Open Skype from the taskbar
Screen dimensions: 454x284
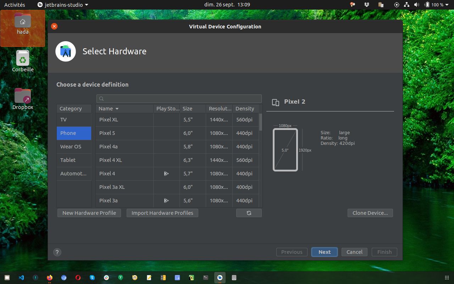92,278
